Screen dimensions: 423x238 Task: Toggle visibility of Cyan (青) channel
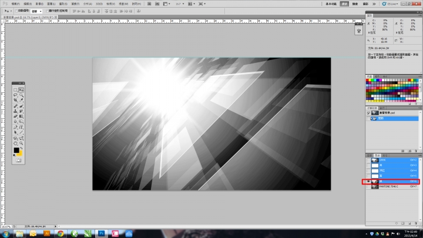click(368, 165)
